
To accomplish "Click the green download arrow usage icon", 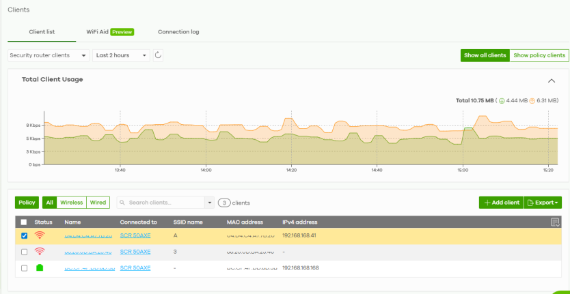I will (502, 100).
